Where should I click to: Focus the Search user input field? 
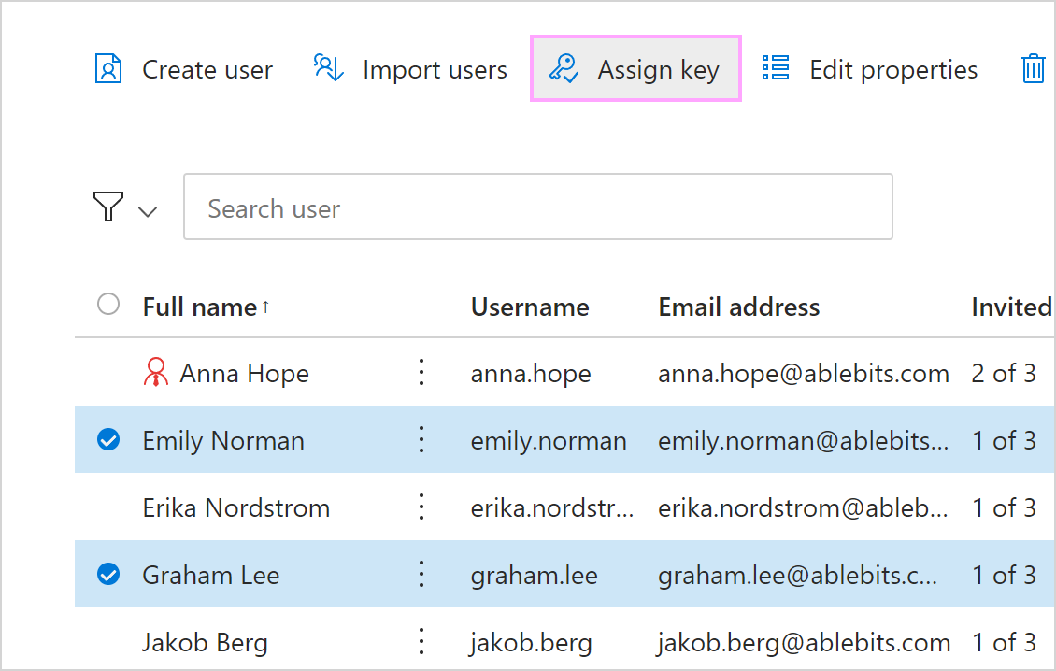point(538,207)
